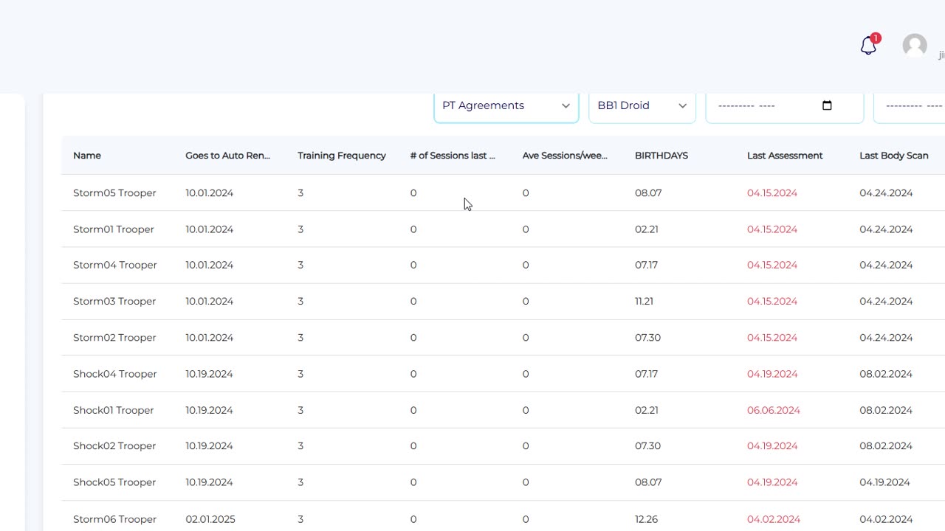The image size is (945, 531).
Task: Expand the PT Agreements dropdown
Action: (x=506, y=105)
